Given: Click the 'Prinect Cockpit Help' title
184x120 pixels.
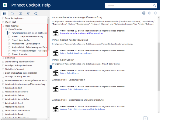Looking at the screenshot, I should 31,5.
